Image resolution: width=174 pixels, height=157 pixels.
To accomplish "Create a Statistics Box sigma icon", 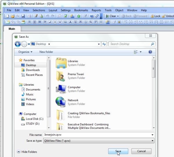I will point(35,22).
